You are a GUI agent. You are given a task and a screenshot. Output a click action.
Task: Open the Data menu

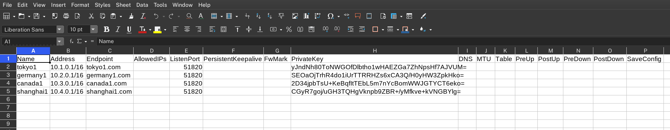point(142,5)
